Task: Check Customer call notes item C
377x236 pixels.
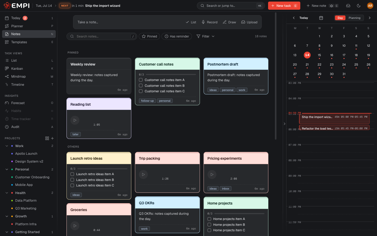Action: (141, 91)
